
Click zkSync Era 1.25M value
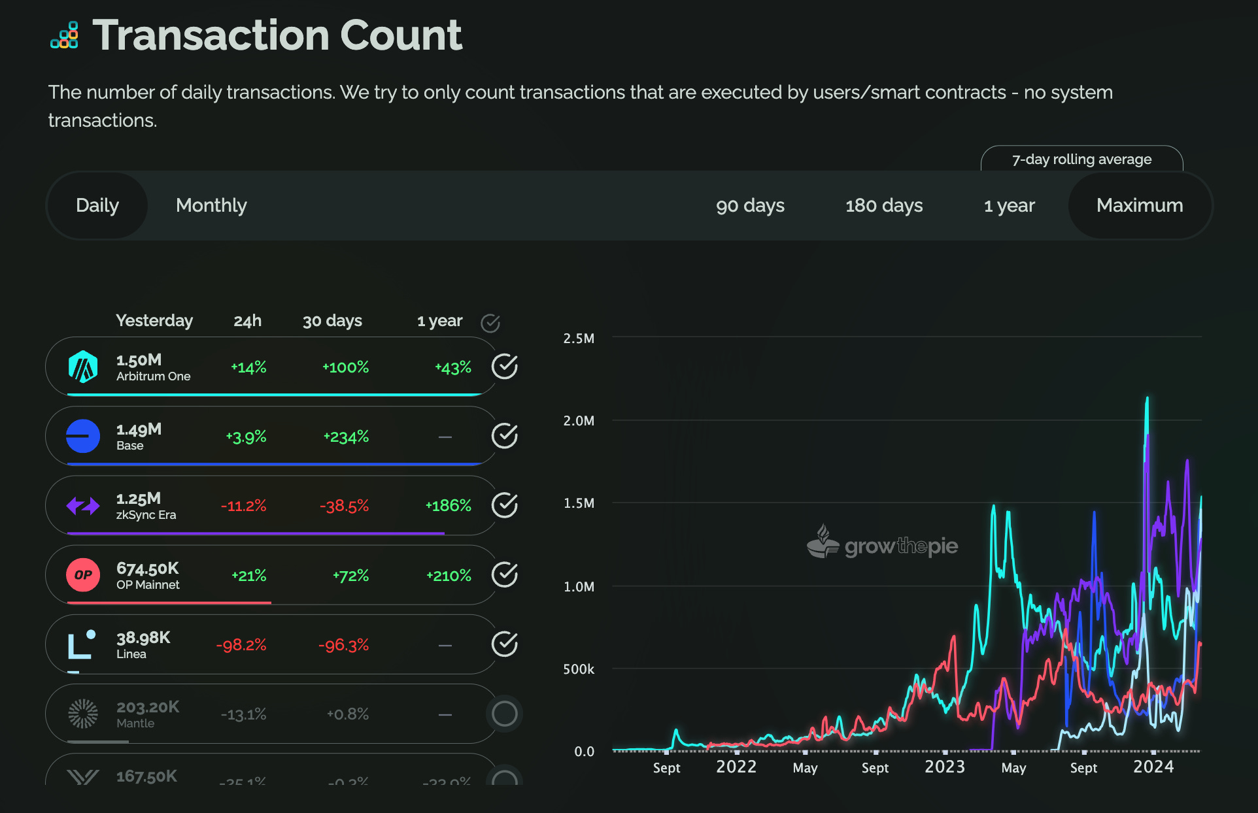[138, 499]
